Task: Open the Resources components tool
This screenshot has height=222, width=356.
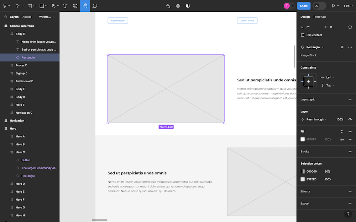Action: 75,6
